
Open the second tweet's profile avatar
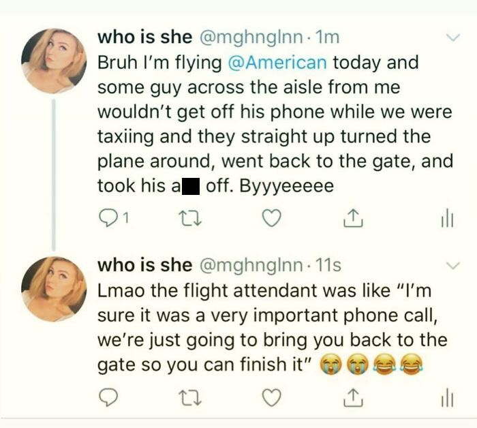(54, 289)
